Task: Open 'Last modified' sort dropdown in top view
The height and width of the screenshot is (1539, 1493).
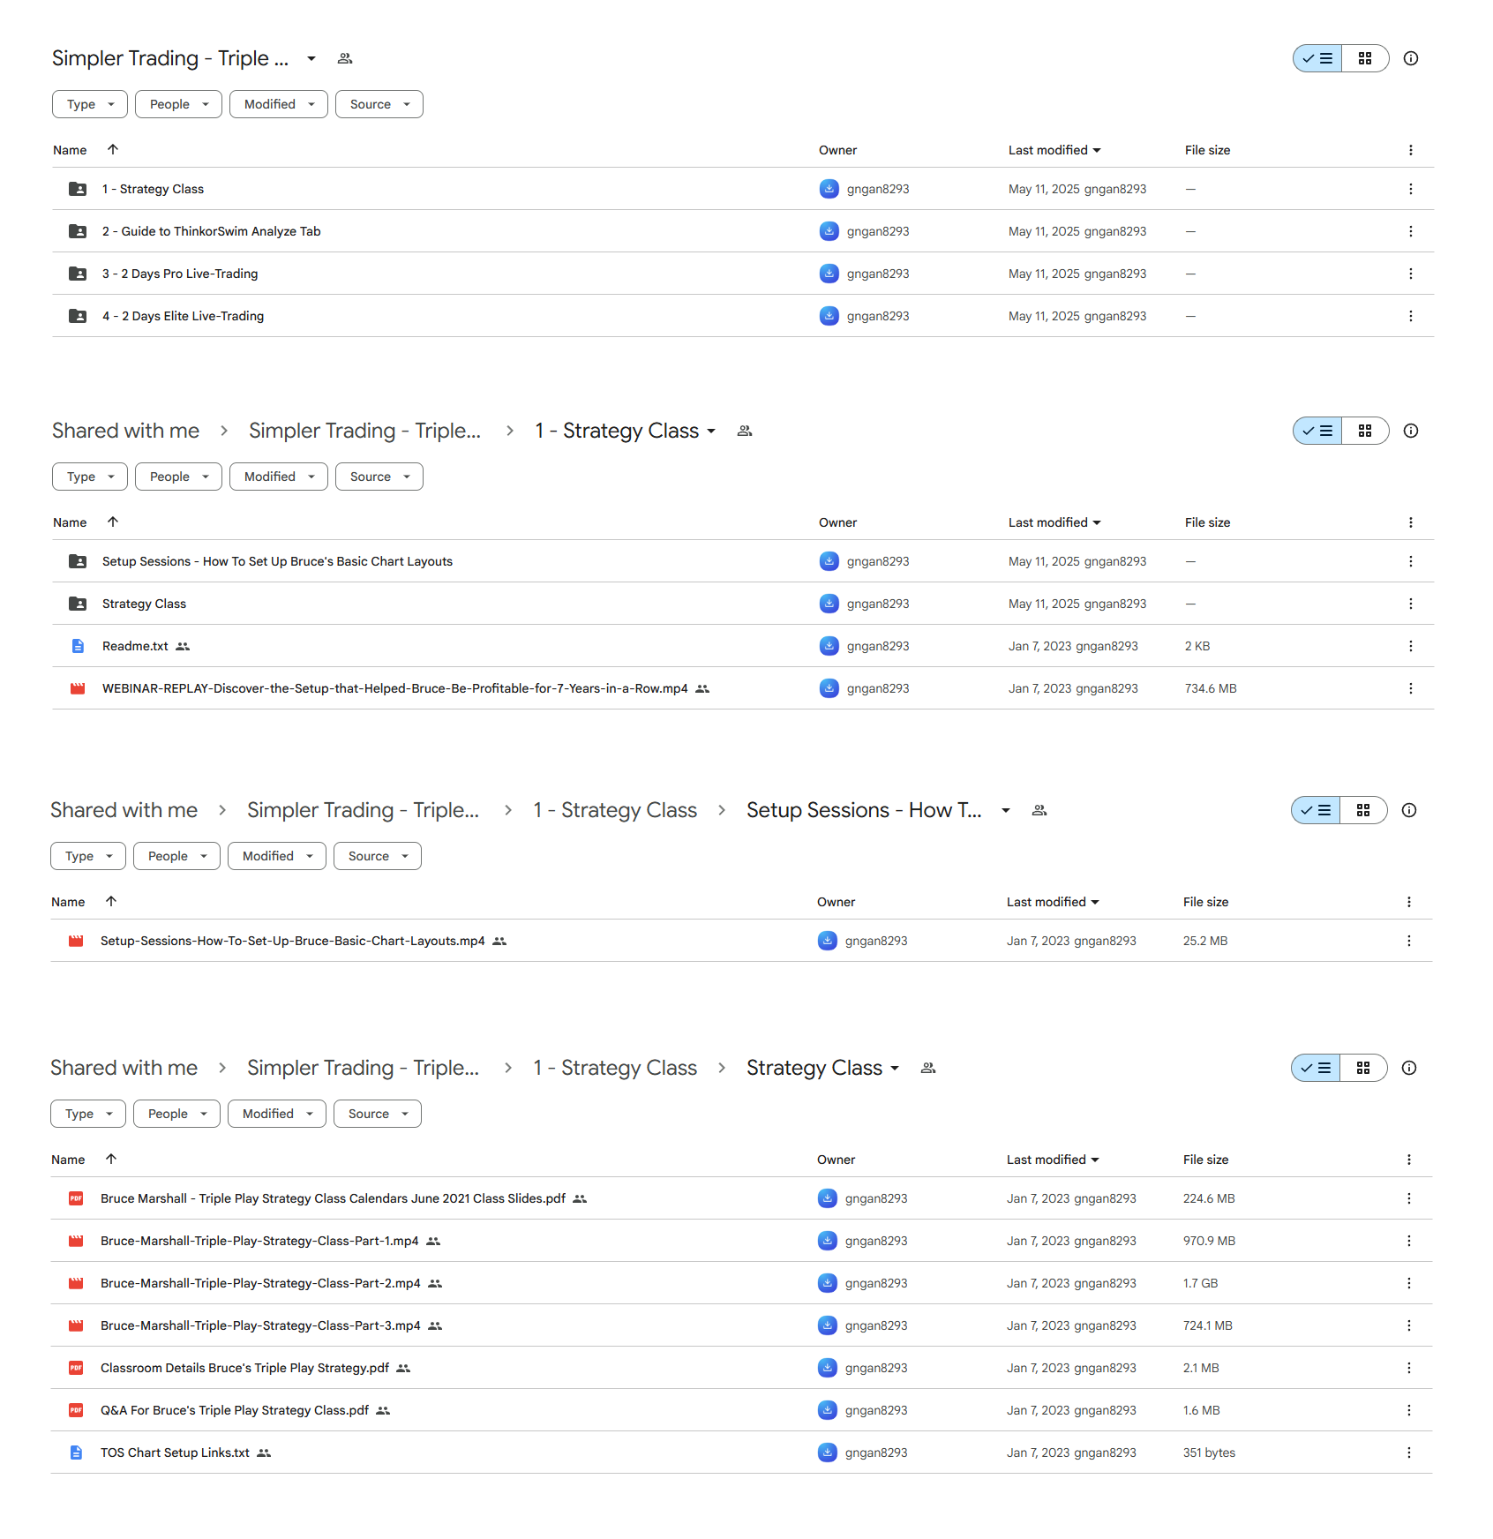Action: click(1054, 150)
